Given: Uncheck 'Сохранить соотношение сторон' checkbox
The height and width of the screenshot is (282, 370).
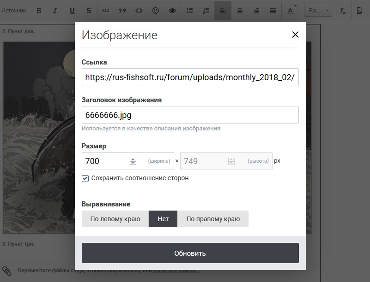Looking at the screenshot, I should coord(85,178).
